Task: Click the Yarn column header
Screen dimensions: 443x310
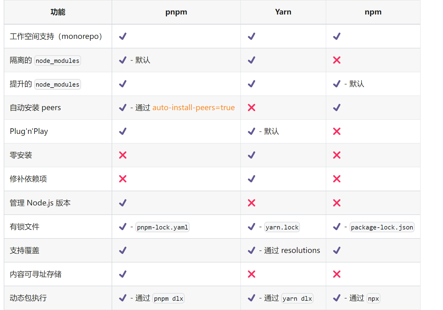Action: (283, 12)
